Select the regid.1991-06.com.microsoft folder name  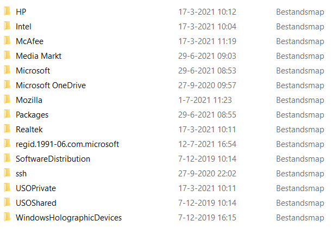(67, 144)
